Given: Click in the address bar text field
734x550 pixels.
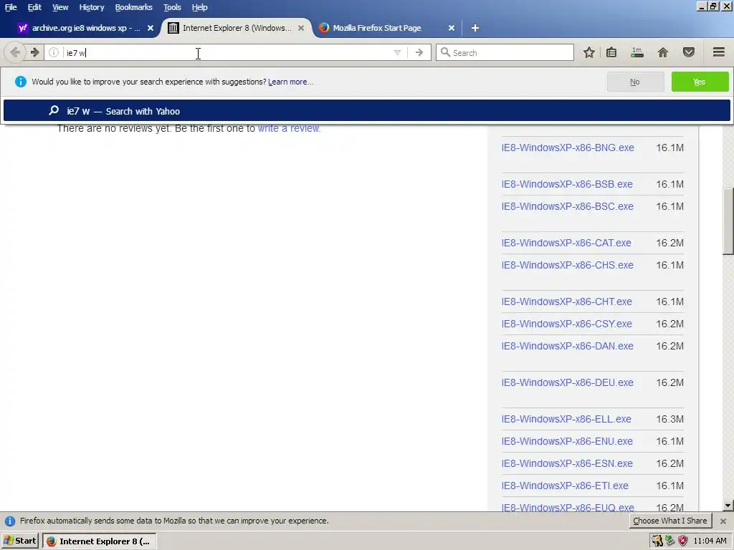Looking at the screenshot, I should (x=227, y=52).
